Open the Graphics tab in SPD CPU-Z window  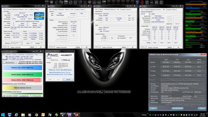[x=169, y=9]
